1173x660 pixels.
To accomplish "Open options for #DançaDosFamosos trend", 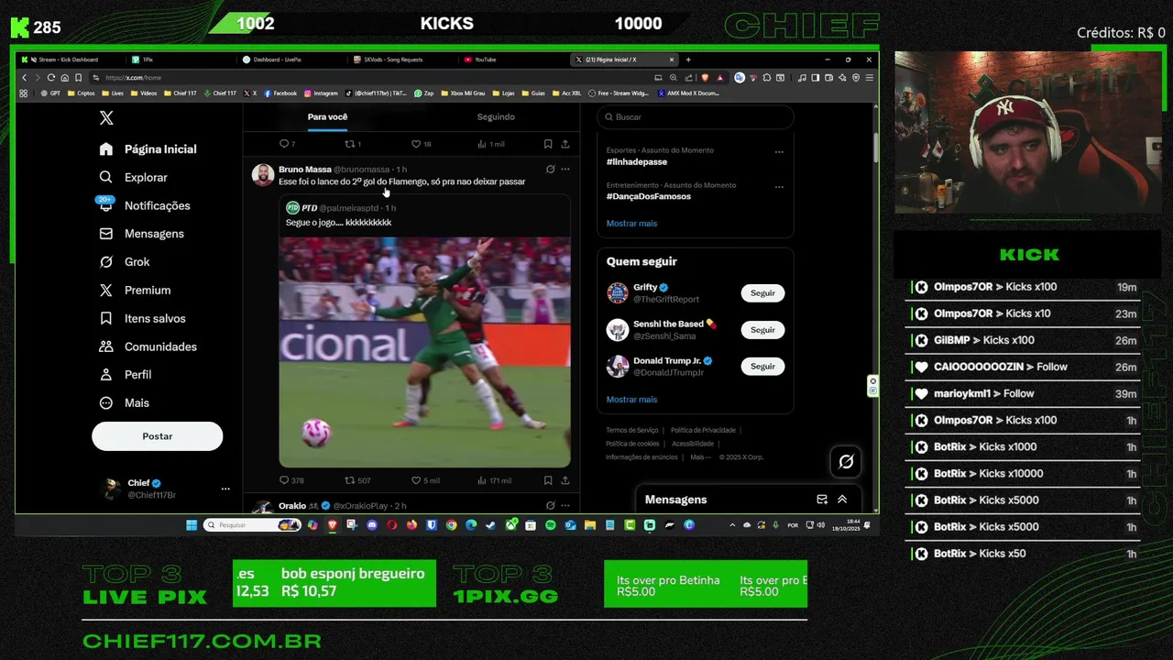I will pyautogui.click(x=779, y=187).
